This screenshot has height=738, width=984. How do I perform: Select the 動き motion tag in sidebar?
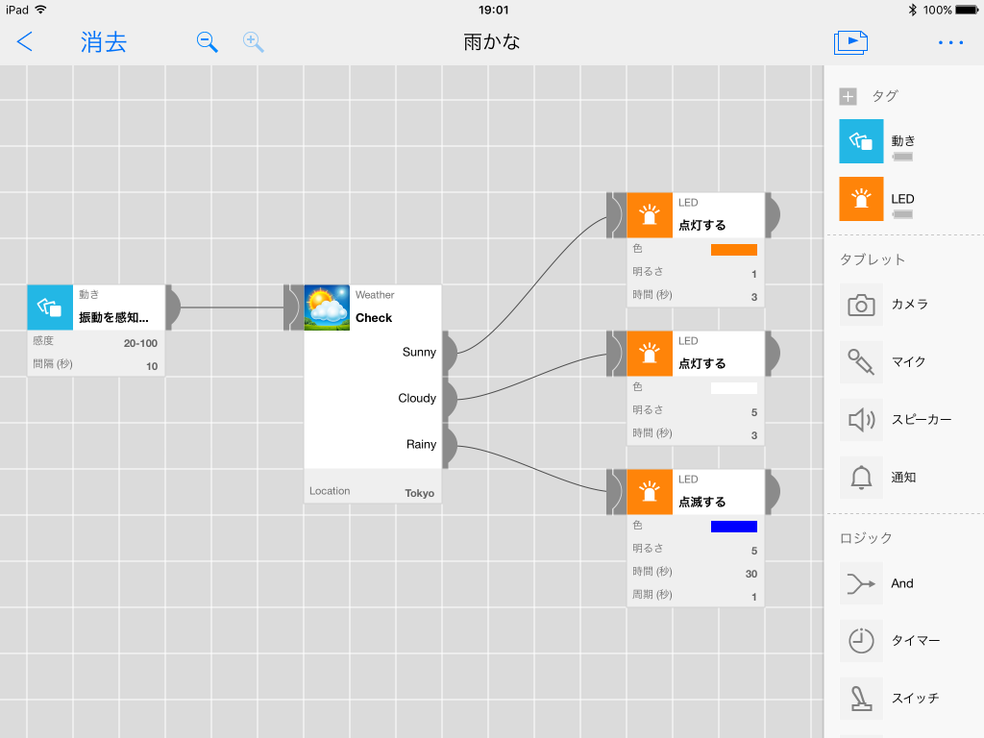click(861, 141)
